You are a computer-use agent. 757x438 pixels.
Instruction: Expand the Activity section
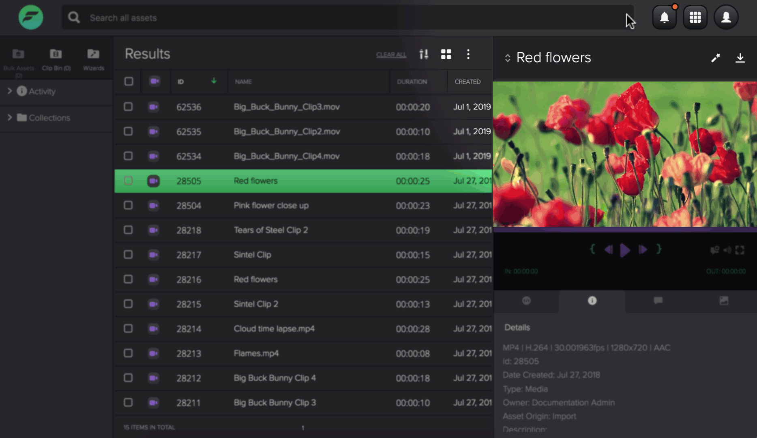pos(10,91)
